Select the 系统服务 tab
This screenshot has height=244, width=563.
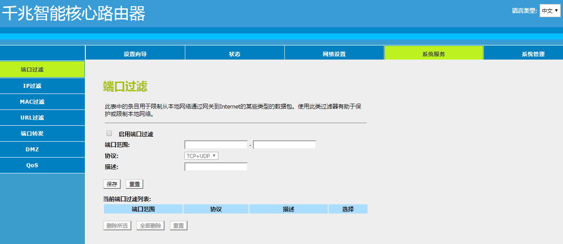[x=433, y=54]
